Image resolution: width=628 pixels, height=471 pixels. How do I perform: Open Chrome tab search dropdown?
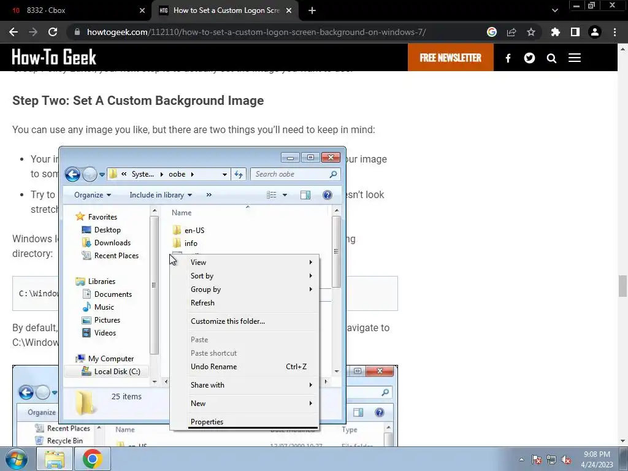tap(554, 10)
